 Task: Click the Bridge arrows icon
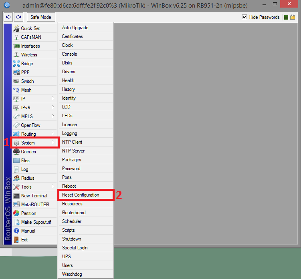tap(16, 64)
